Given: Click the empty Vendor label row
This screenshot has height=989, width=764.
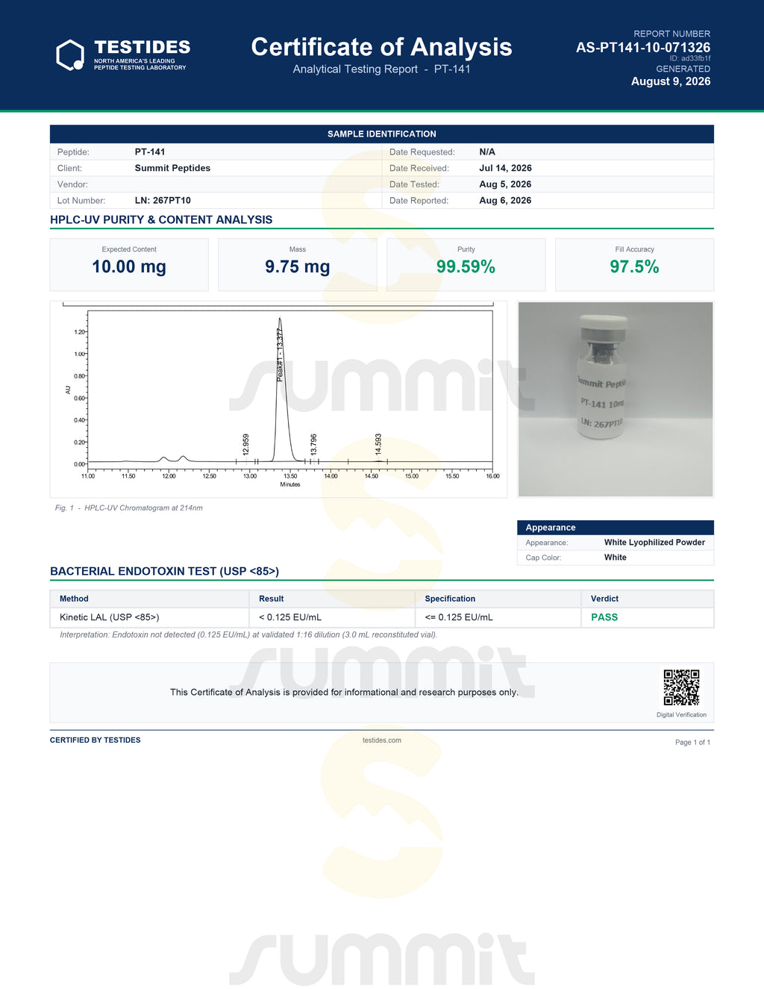Looking at the screenshot, I should 216,184.
